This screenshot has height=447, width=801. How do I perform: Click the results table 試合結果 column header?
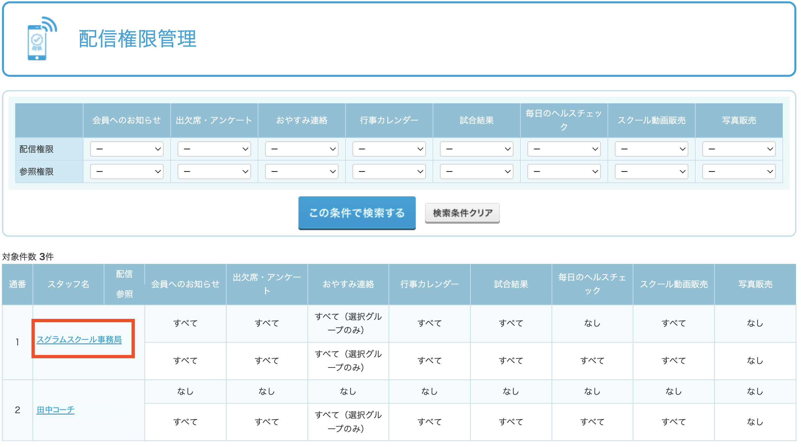click(511, 284)
